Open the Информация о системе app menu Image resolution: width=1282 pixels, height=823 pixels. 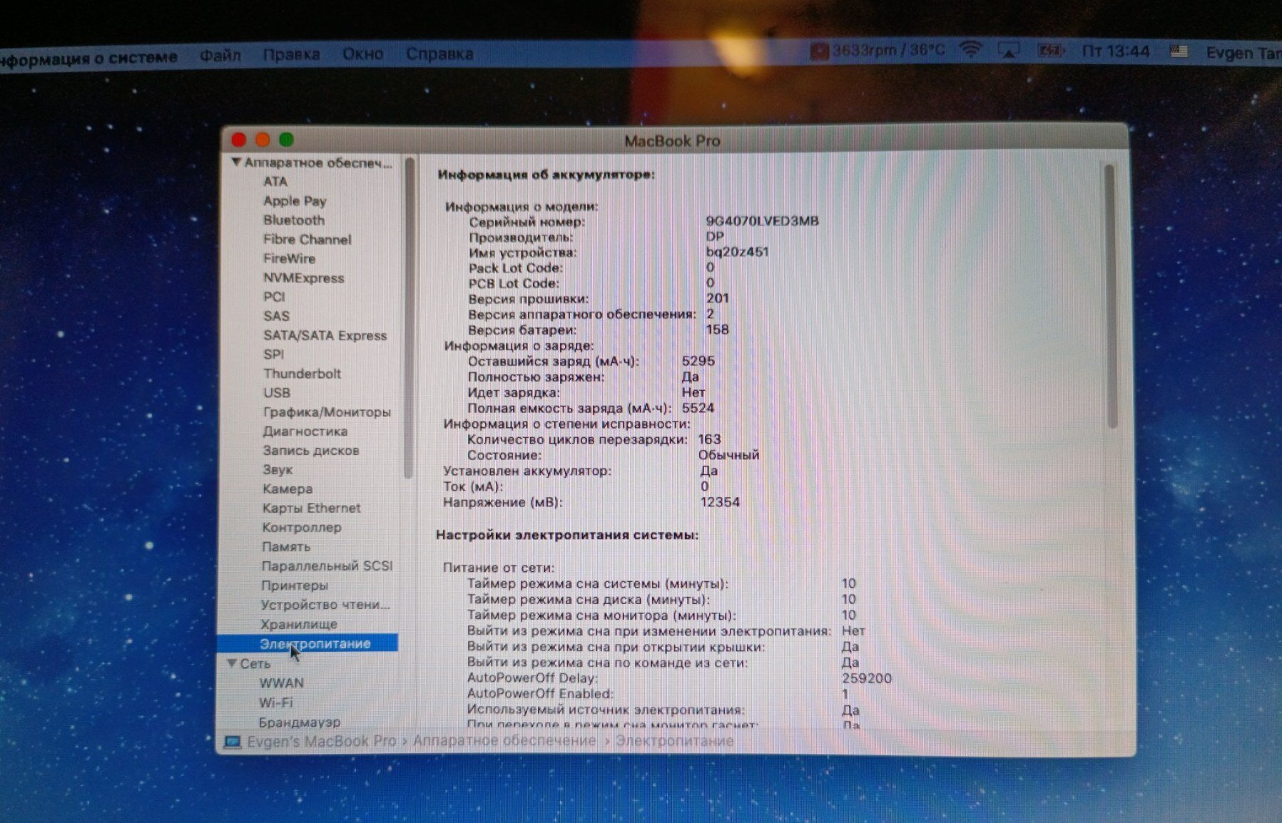pos(88,58)
